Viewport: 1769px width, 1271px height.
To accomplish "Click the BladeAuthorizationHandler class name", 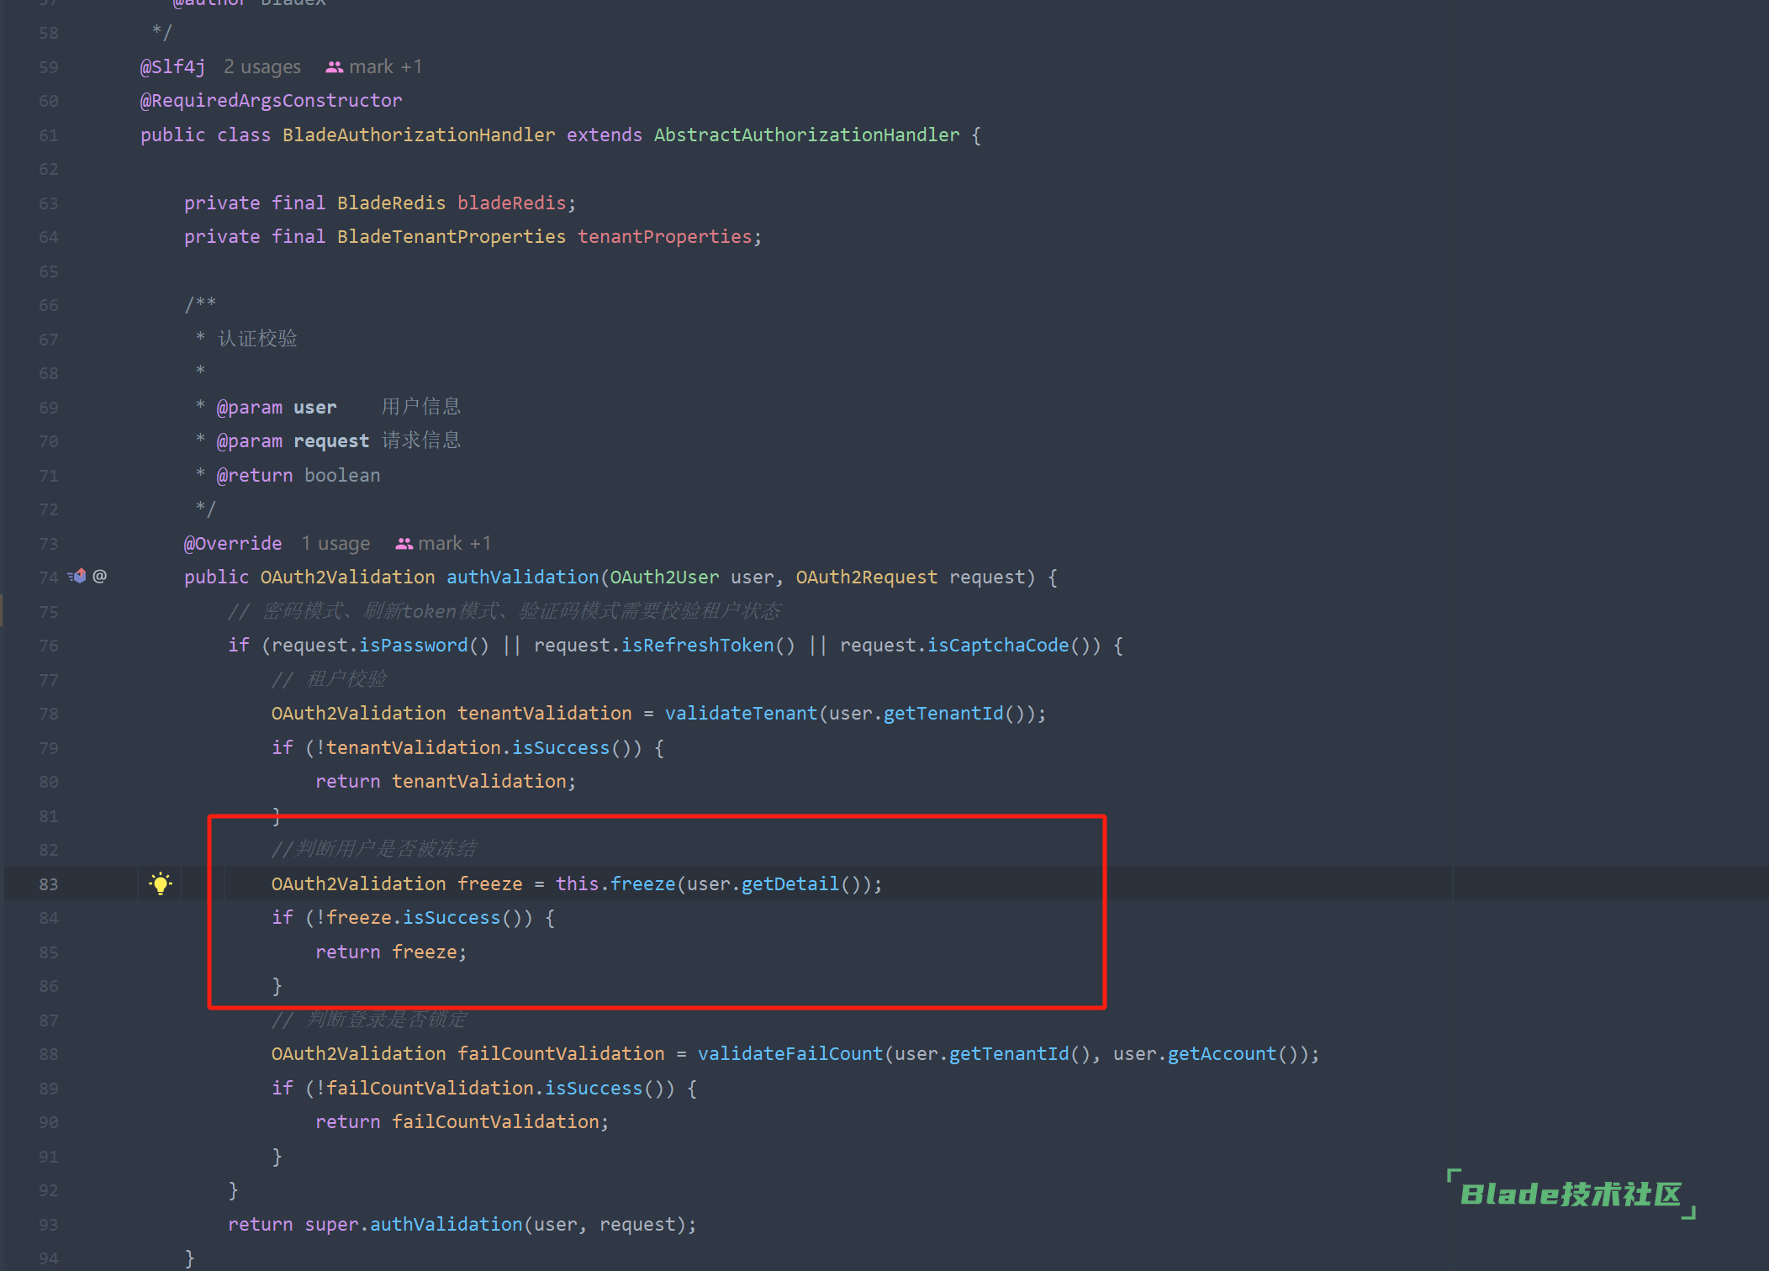I will click(x=419, y=134).
